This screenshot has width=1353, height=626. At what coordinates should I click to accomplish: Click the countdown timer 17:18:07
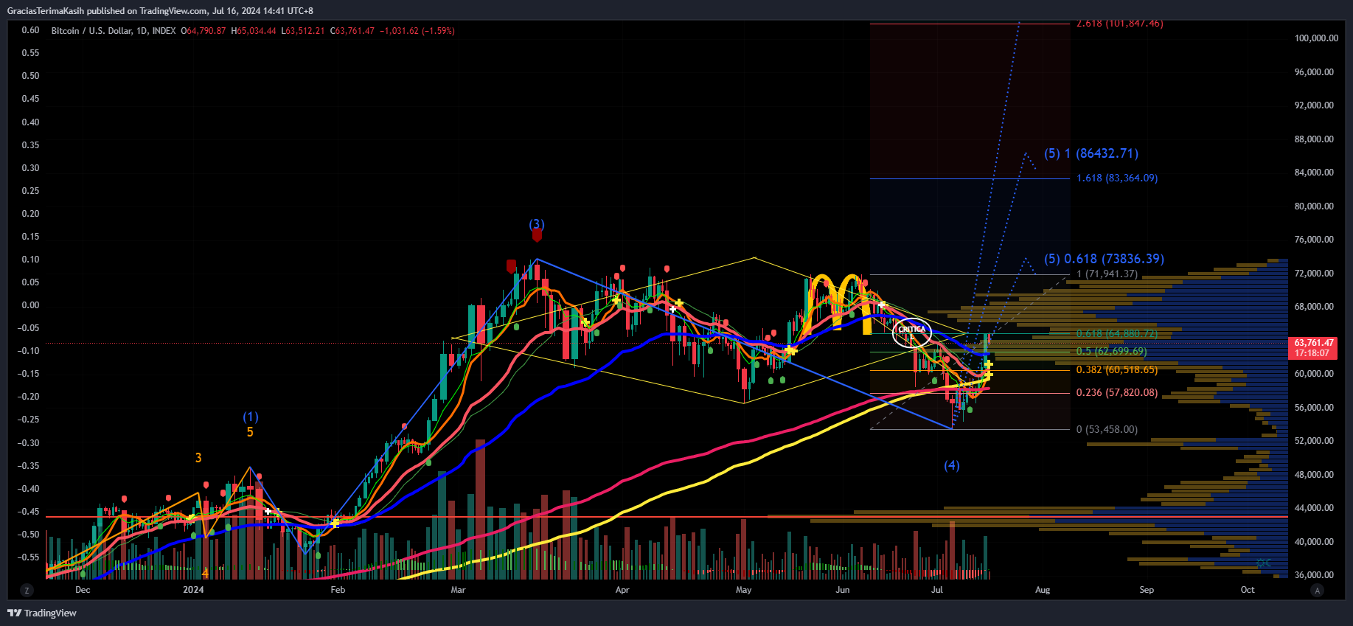pyautogui.click(x=1313, y=353)
